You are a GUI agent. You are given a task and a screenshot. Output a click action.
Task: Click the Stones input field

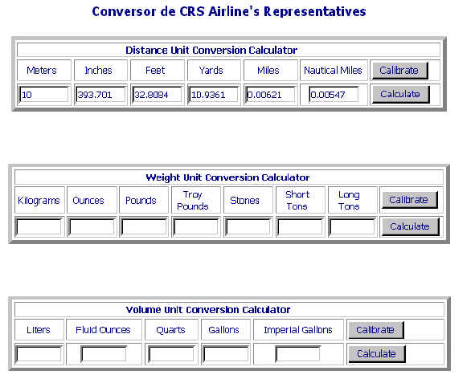tap(248, 226)
